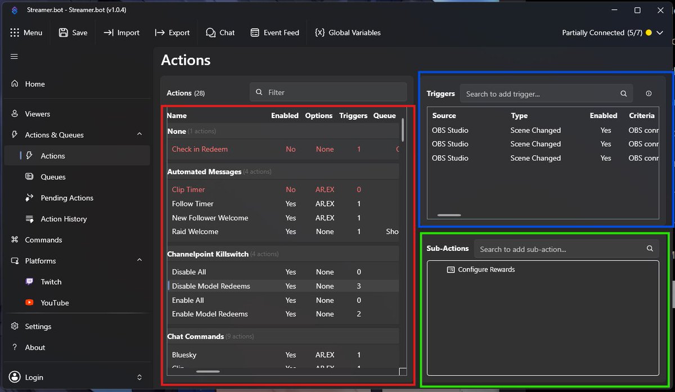Open Commands in the sidebar
The height and width of the screenshot is (392, 675).
[x=77, y=240]
